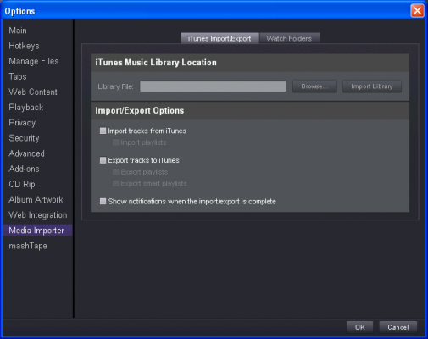
Task: Click the Library File path field
Action: click(x=213, y=86)
